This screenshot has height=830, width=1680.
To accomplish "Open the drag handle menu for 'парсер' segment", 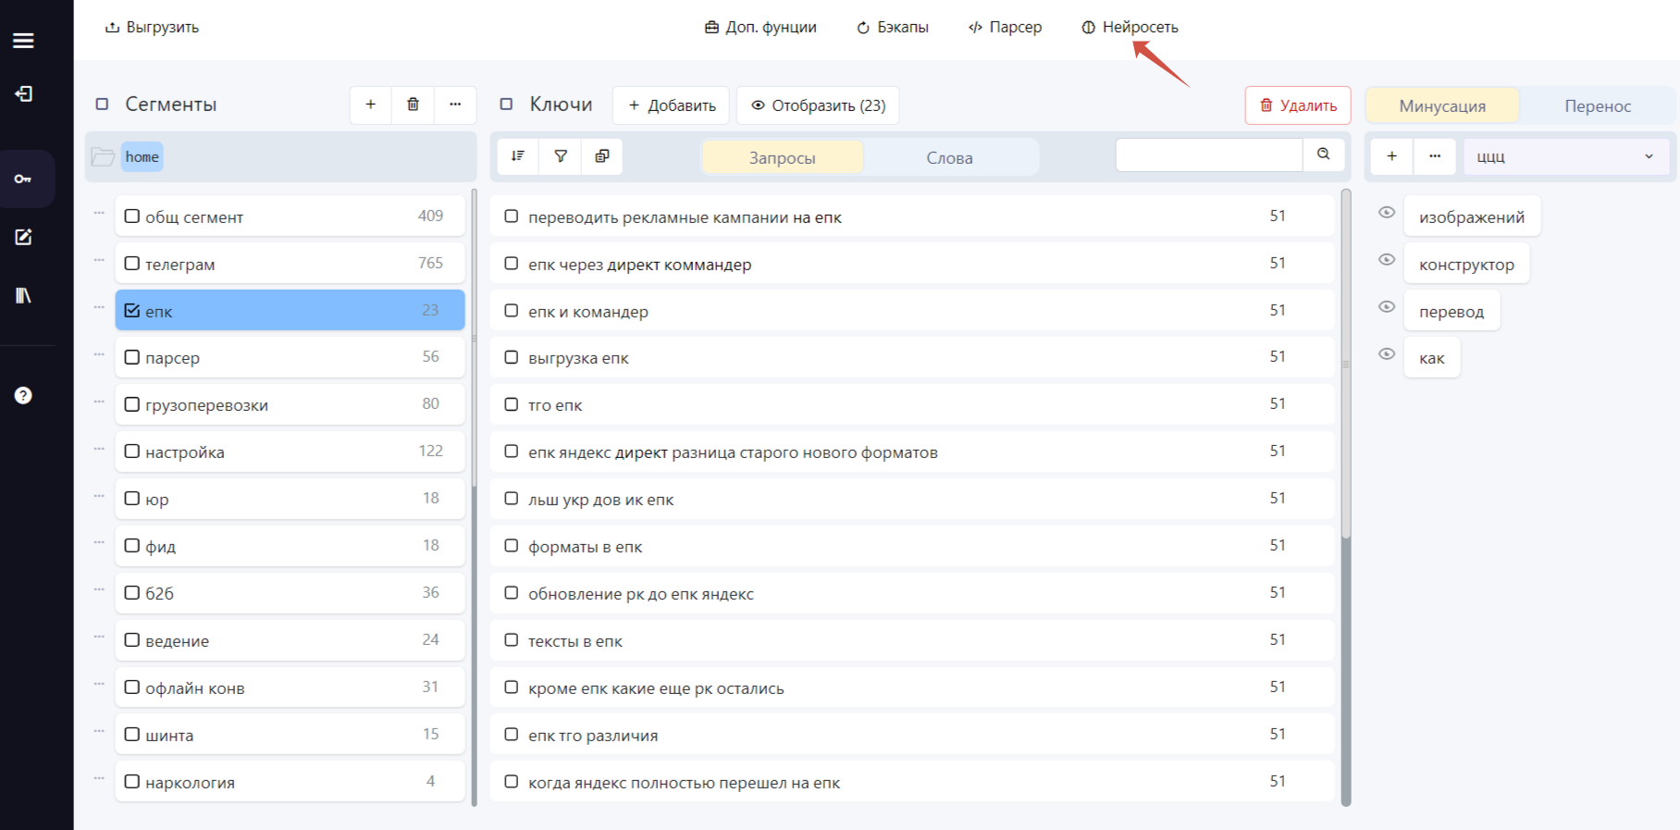I will [99, 354].
